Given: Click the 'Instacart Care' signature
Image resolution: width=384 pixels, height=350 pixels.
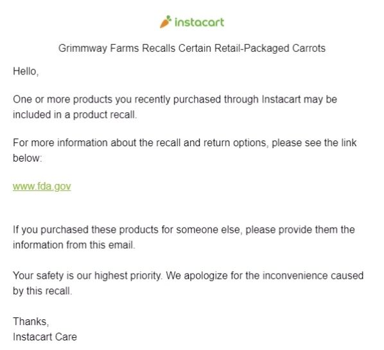Looking at the screenshot, I should [45, 337].
